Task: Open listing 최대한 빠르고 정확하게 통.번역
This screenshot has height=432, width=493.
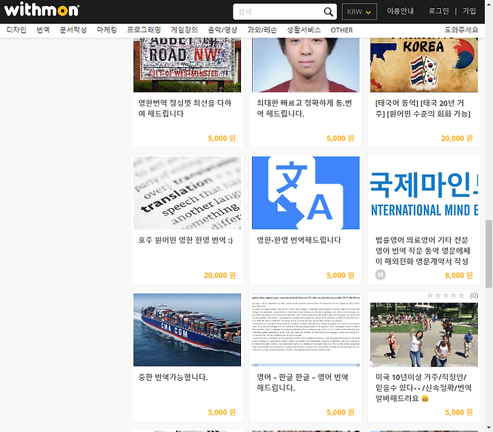Action: click(x=304, y=108)
